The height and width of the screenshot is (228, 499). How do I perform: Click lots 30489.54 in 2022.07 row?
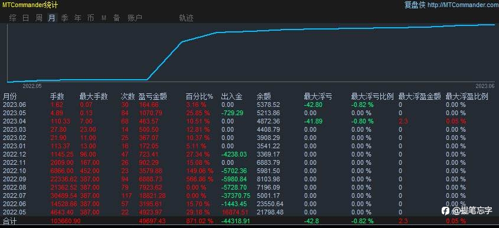(x=63, y=196)
